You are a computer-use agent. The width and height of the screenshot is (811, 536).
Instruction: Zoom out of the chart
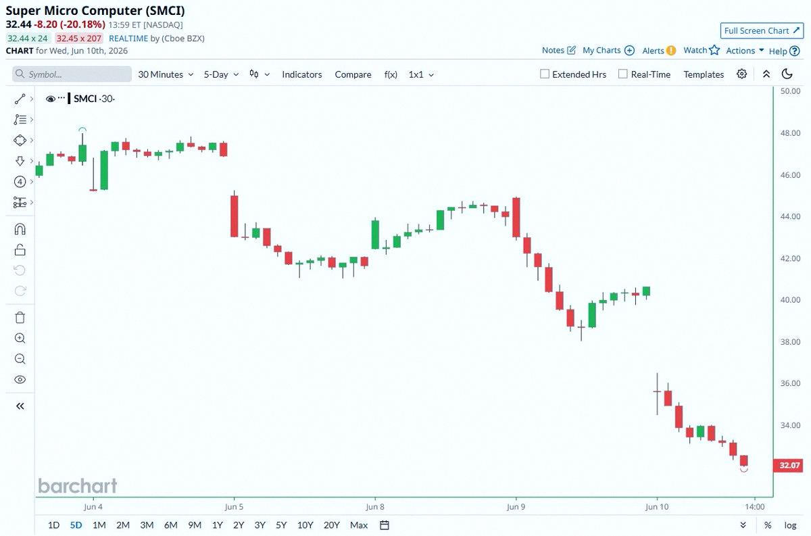click(x=20, y=359)
